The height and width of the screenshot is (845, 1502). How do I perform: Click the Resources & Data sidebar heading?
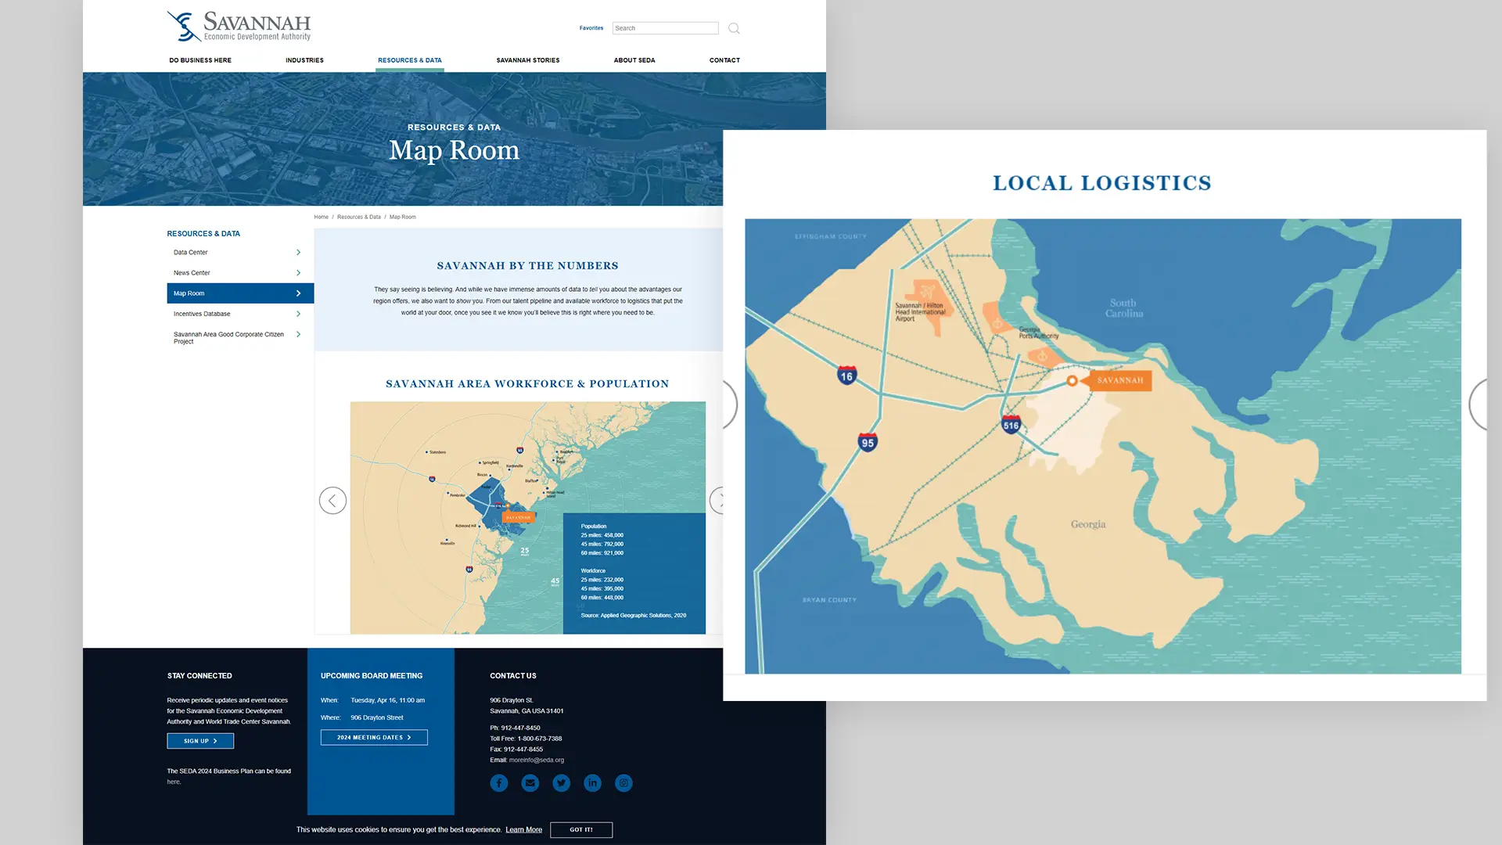click(x=203, y=234)
